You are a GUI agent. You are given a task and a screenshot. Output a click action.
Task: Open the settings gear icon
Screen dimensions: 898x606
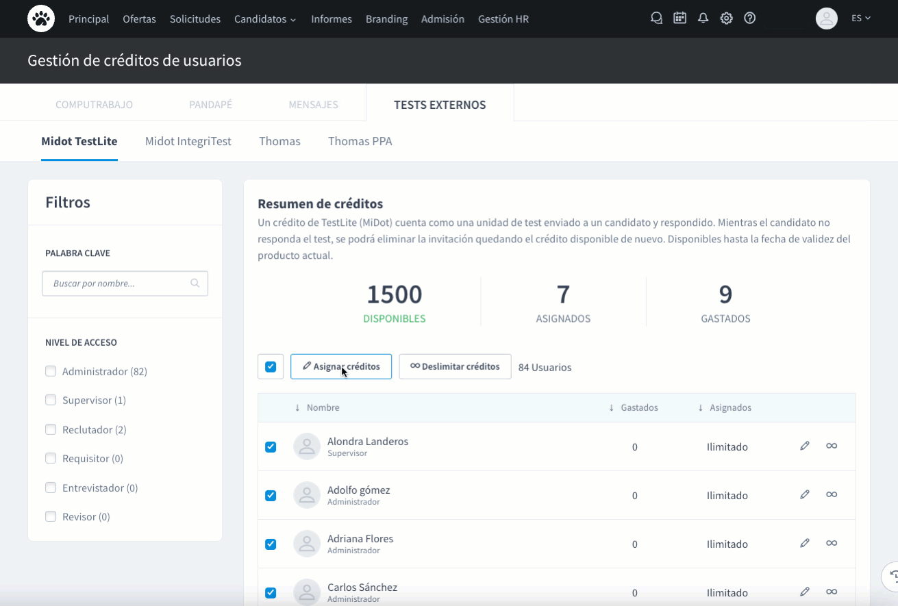(x=726, y=18)
